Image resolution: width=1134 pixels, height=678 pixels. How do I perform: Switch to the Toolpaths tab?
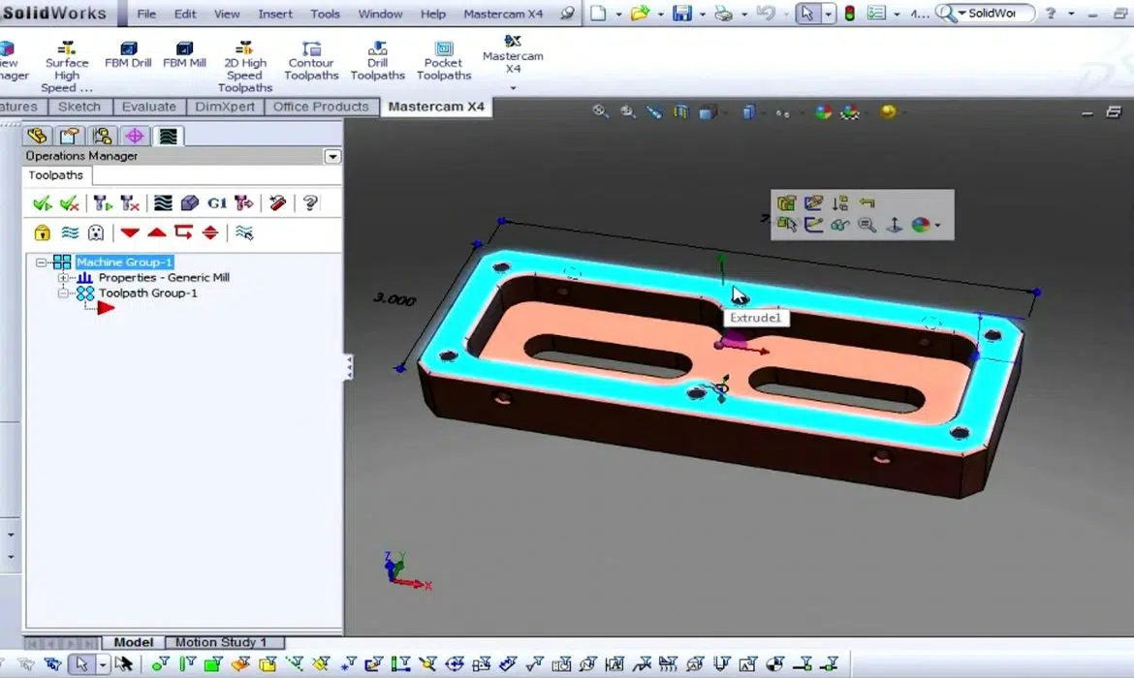tap(55, 175)
